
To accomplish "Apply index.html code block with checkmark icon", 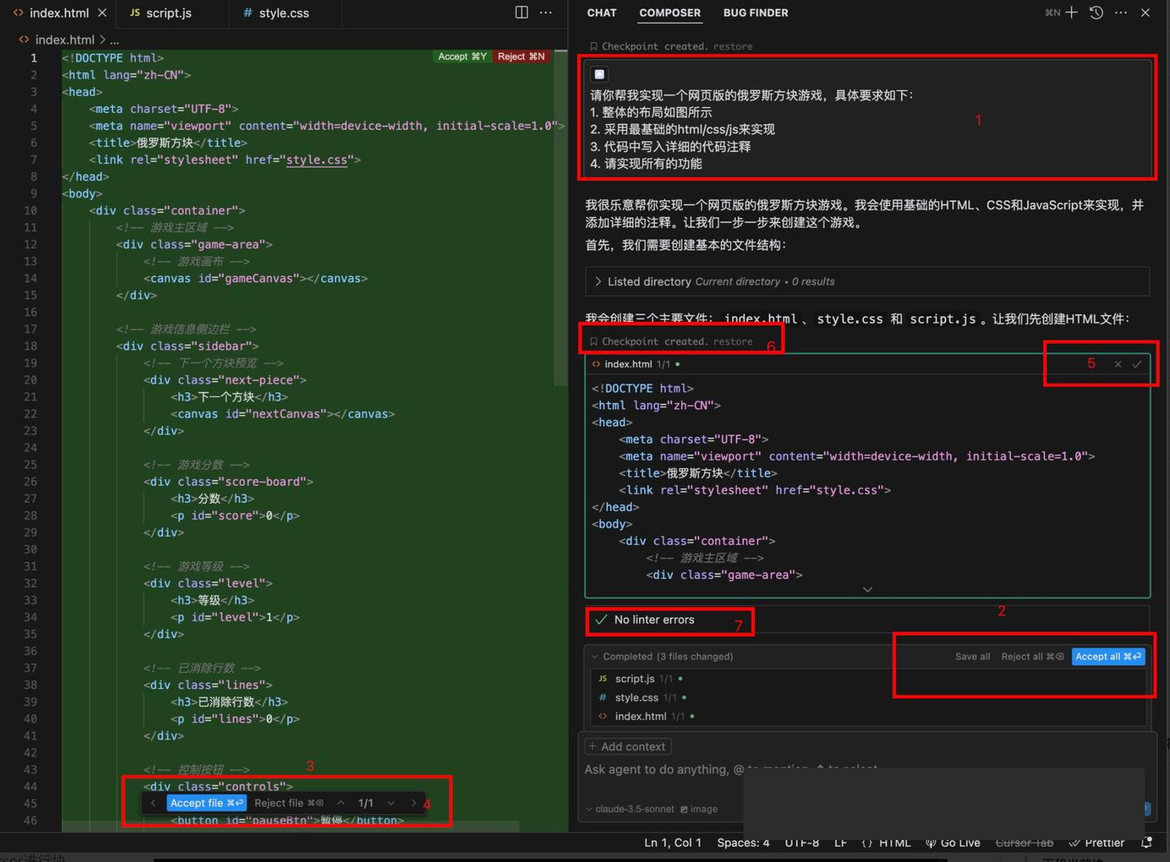I will 1137,364.
